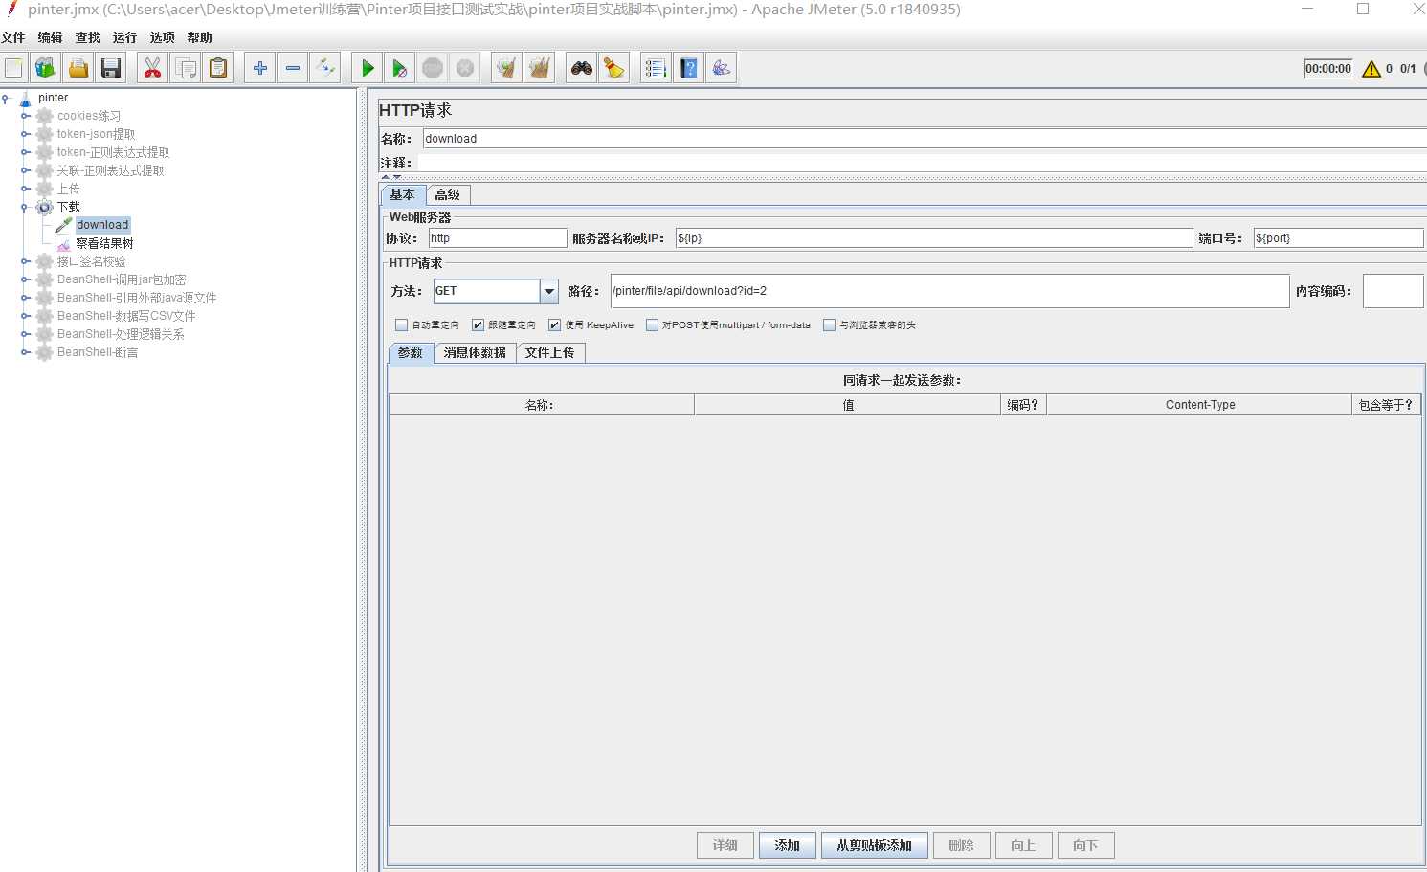Click the 添加 button
Viewport: 1427px width, 872px height.
pyautogui.click(x=788, y=845)
